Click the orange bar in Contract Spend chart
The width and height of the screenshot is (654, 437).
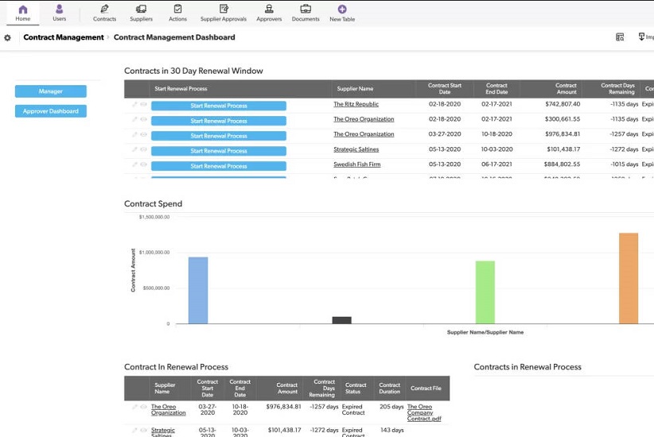[629, 278]
